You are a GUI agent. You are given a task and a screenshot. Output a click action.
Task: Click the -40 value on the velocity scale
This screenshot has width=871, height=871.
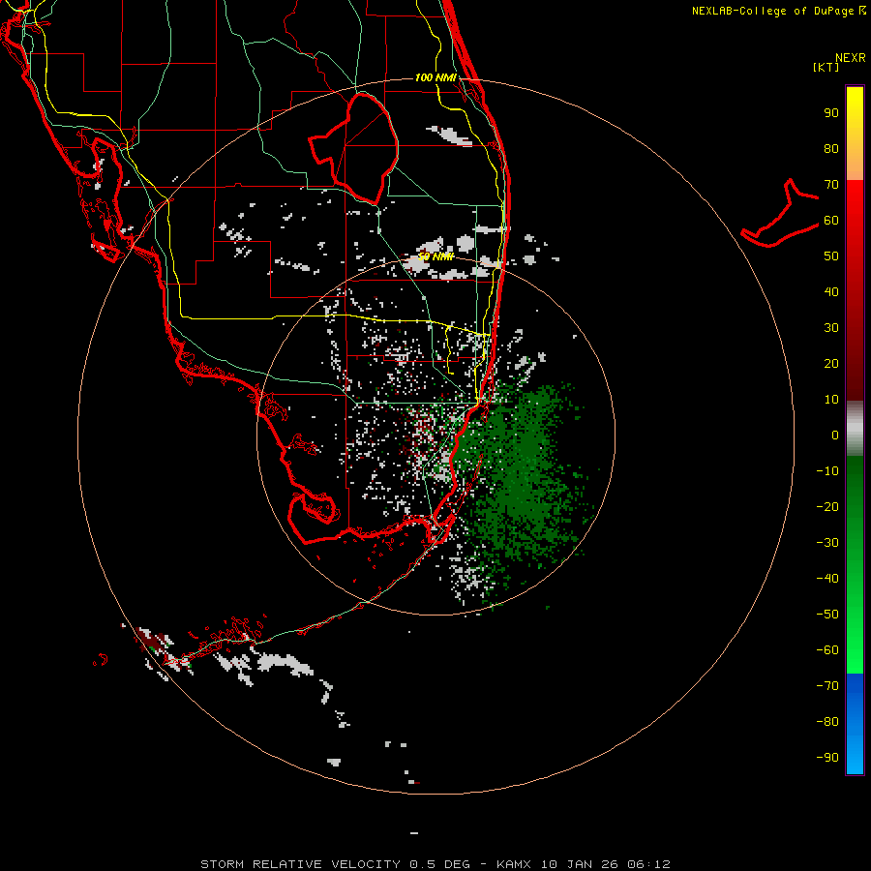(827, 579)
